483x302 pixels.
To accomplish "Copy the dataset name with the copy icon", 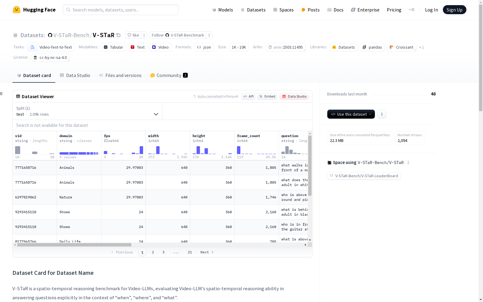I will pyautogui.click(x=119, y=35).
